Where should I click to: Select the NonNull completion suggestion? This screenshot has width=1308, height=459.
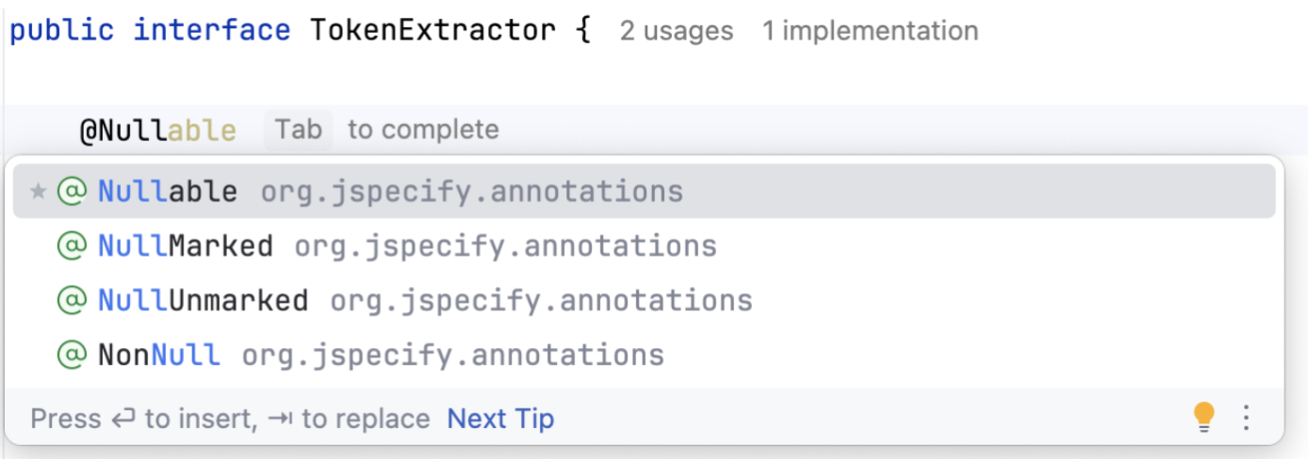pos(158,356)
